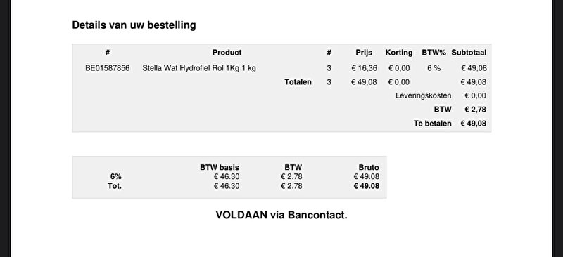
Task: Click the Bruto column header
Action: 369,167
